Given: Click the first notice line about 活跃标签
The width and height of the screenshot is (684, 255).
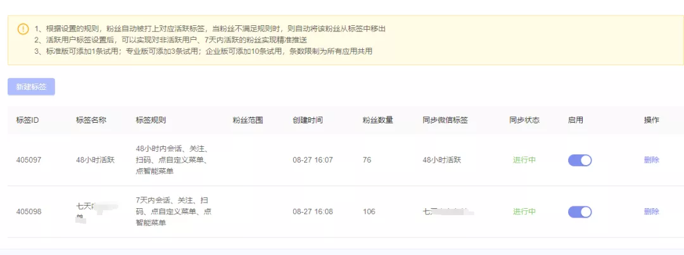Looking at the screenshot, I should [210, 29].
